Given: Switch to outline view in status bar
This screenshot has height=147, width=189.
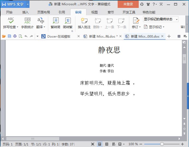Looking at the screenshot, I should pos(107,144).
